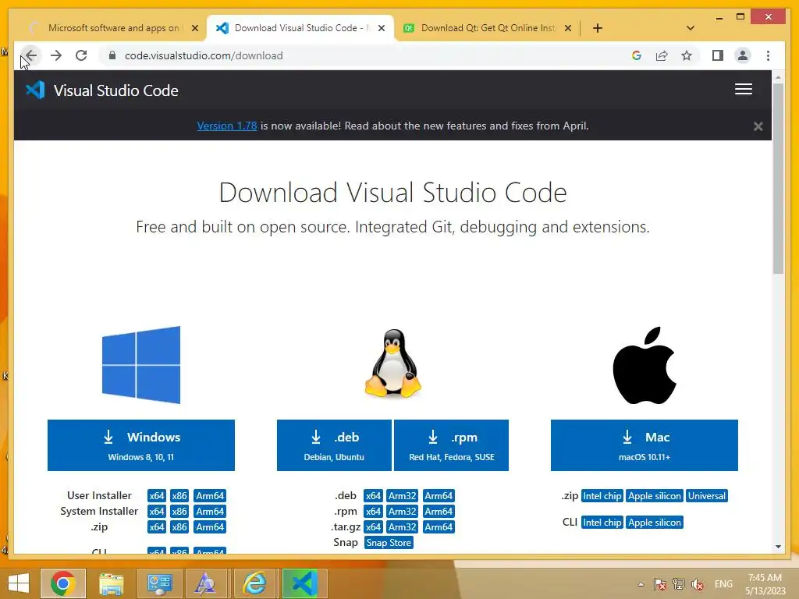
Task: Select Mac .zip Apple silicon
Action: (x=655, y=496)
